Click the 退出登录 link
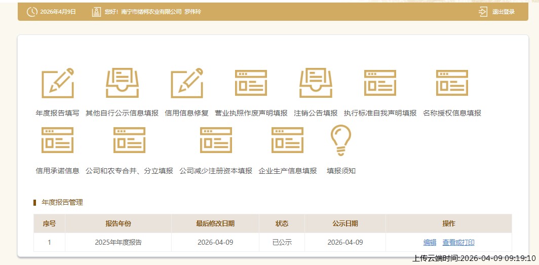 (504, 12)
